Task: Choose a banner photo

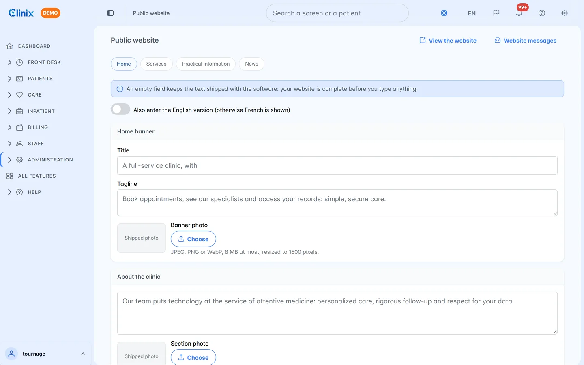Action: point(193,239)
